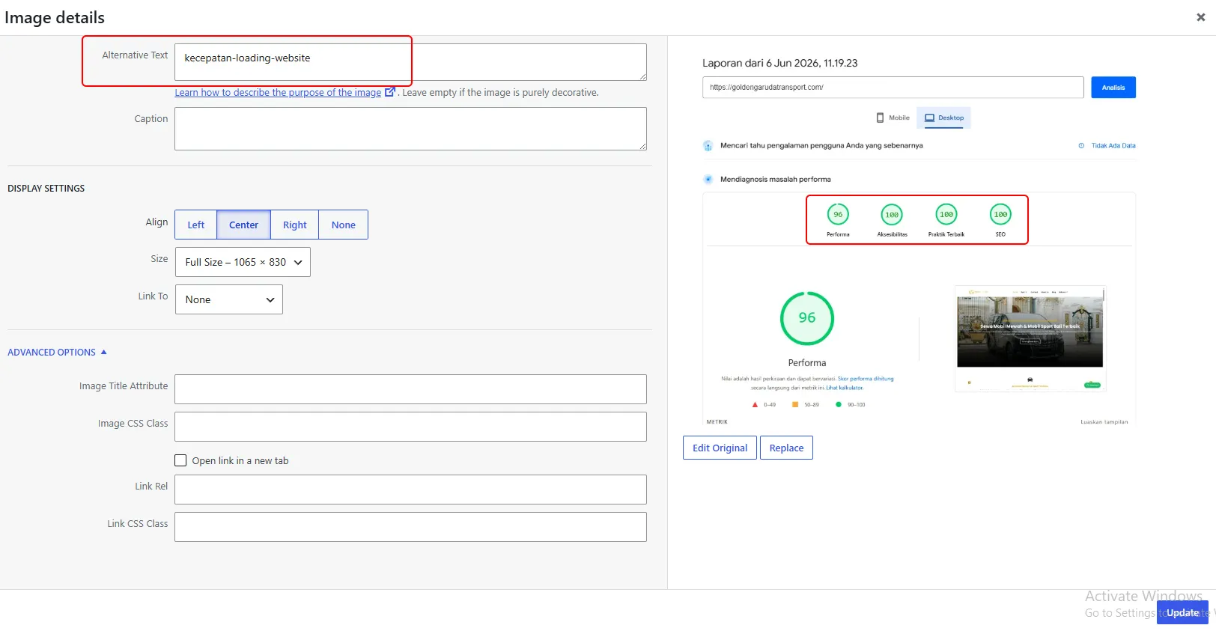Click into the Caption text area
Viewport: 1216px width, 634px height.
click(410, 129)
